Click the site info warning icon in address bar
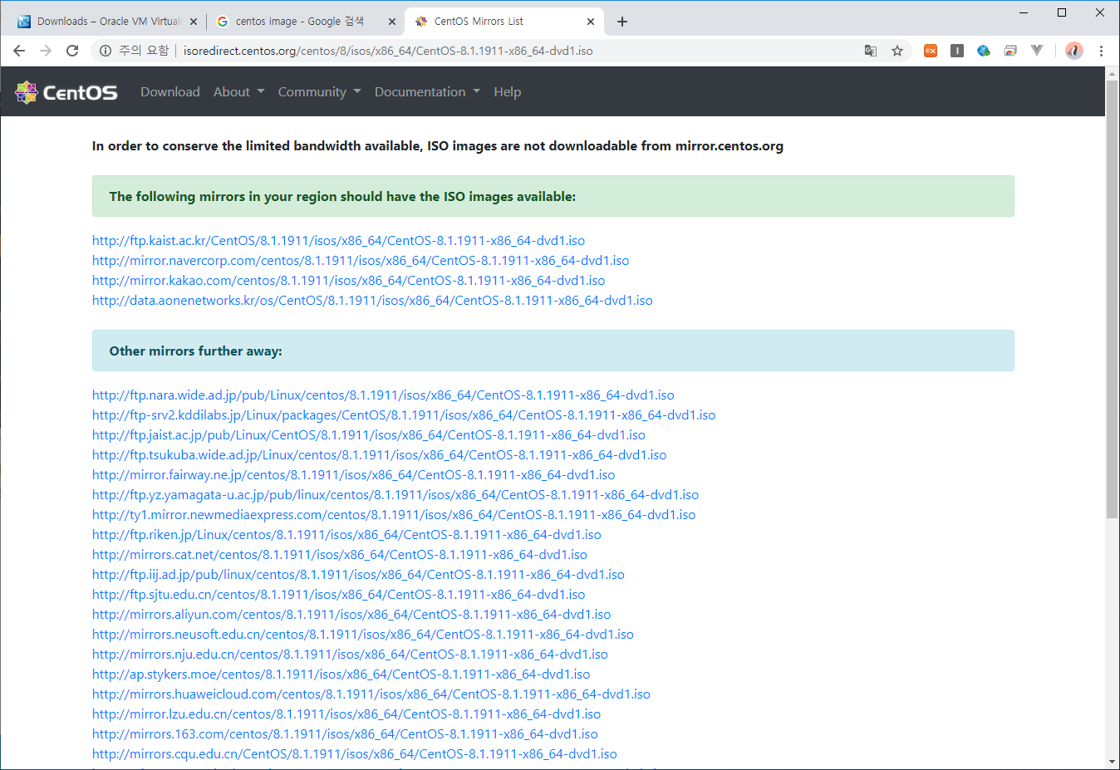Viewport: 1120px width, 770px height. coord(106,51)
